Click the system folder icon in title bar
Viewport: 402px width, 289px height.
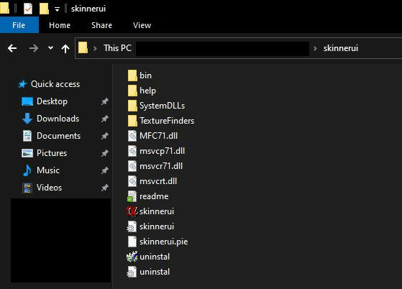click(x=4, y=8)
